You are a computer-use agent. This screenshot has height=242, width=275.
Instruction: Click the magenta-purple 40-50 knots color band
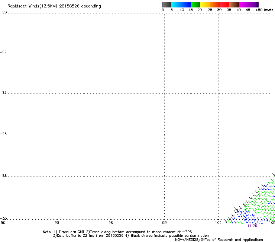click(x=249, y=4)
